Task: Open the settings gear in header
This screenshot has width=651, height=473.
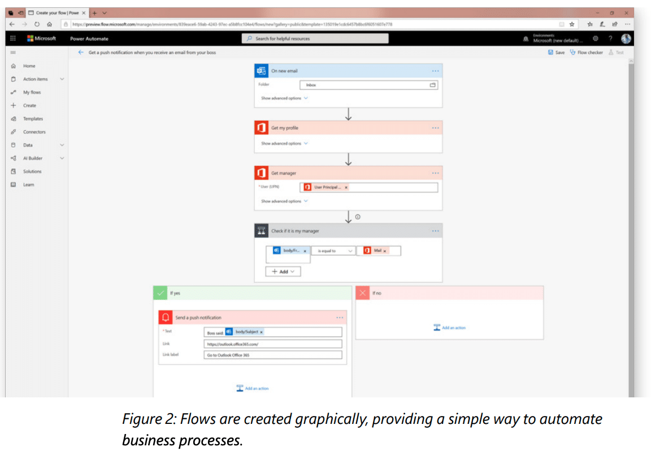Action: pos(596,38)
